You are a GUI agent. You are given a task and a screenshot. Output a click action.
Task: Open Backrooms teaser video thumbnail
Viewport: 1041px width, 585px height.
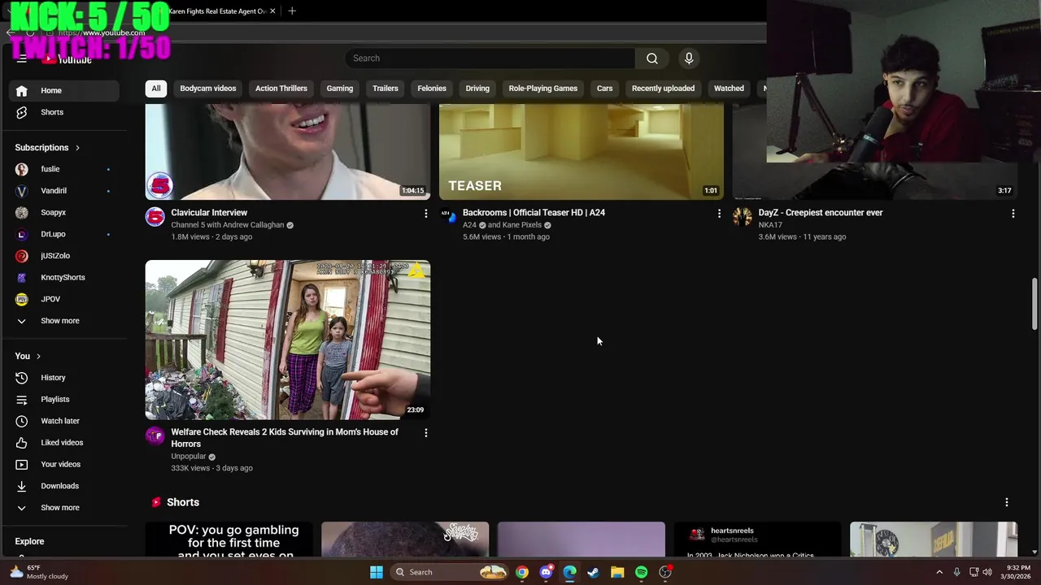[581, 152]
